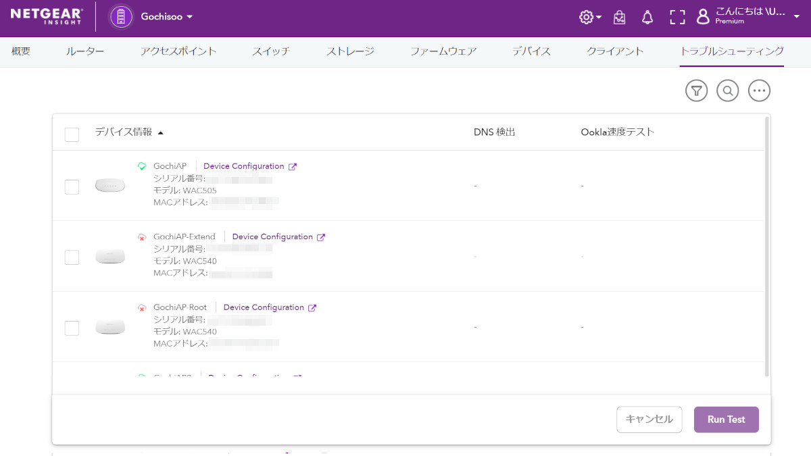The height and width of the screenshot is (456, 811).
Task: Toggle full screen mode icon
Action: click(677, 18)
